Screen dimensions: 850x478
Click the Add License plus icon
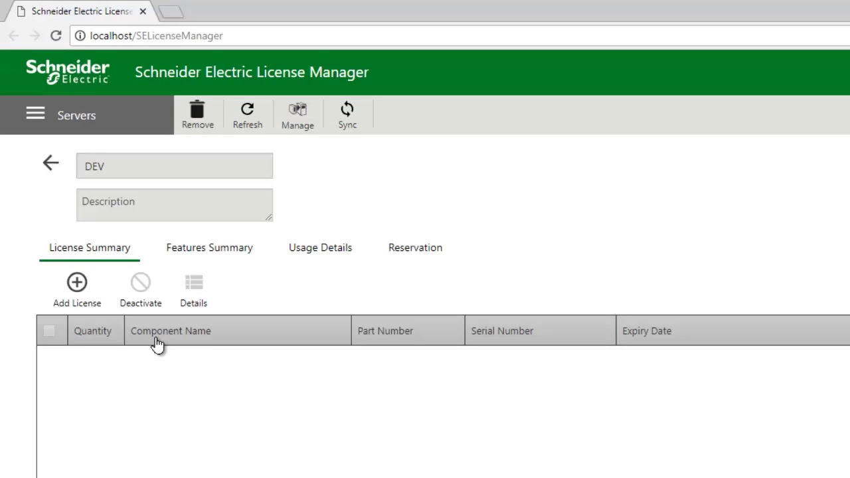(77, 282)
